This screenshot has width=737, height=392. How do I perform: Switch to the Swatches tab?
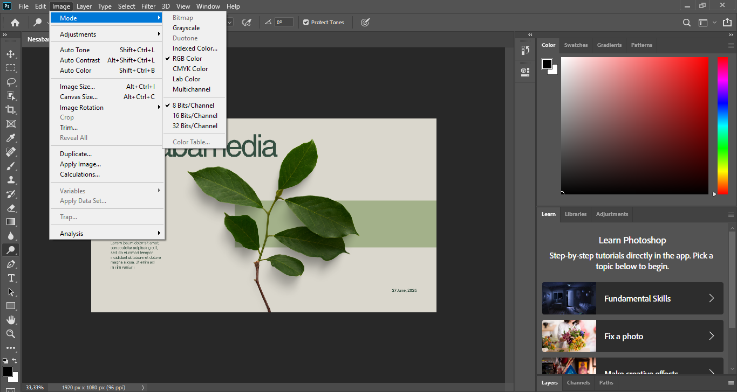pyautogui.click(x=576, y=45)
